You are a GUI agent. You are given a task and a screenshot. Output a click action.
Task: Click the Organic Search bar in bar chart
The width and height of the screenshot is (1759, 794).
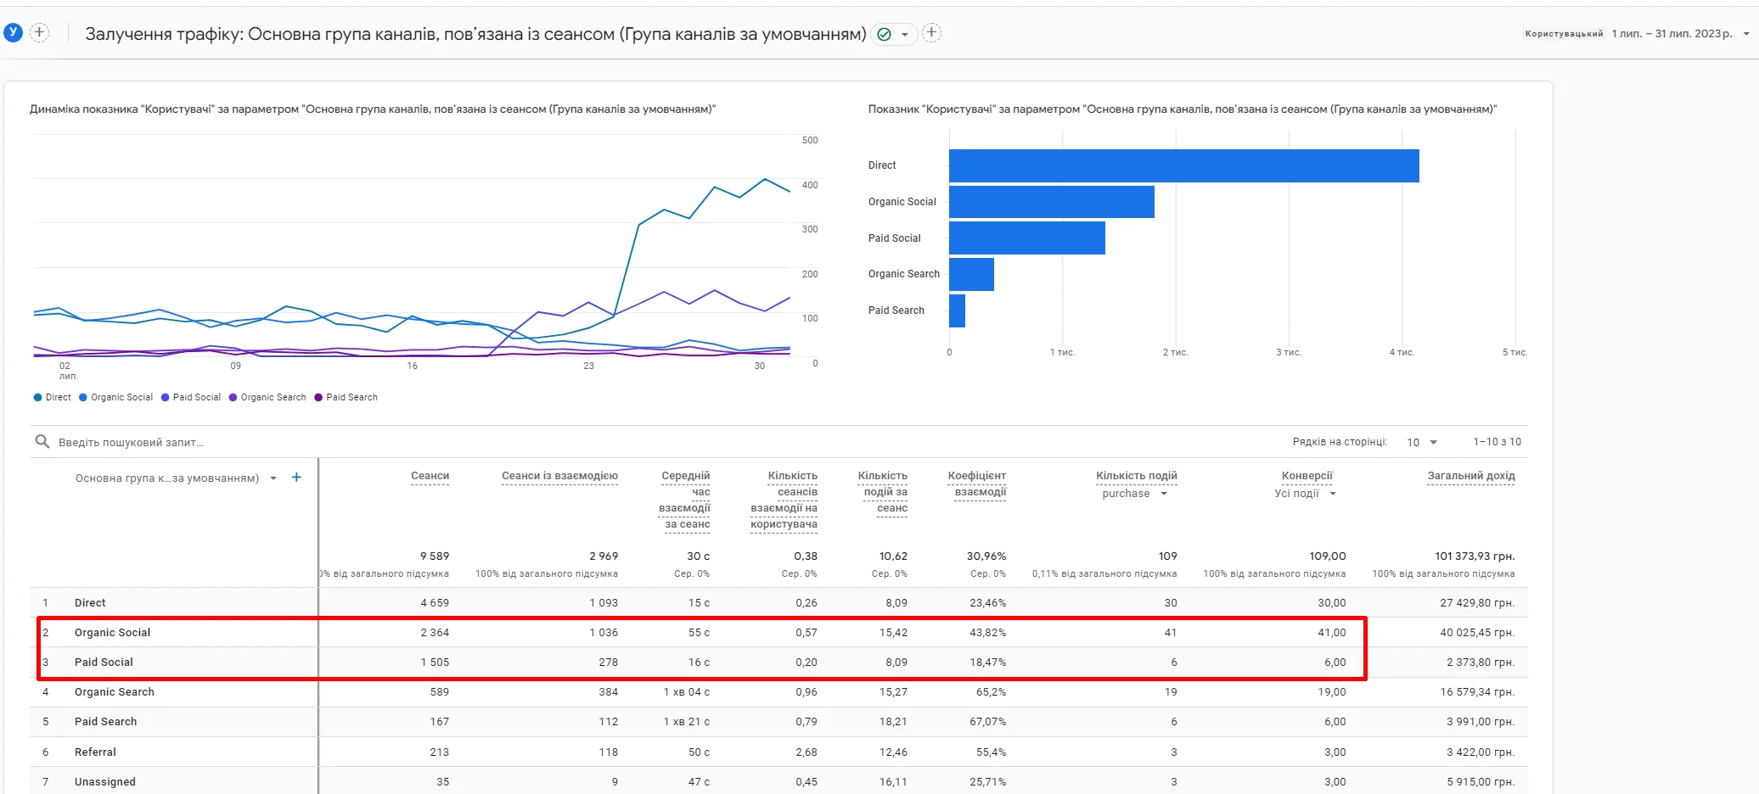click(x=971, y=274)
